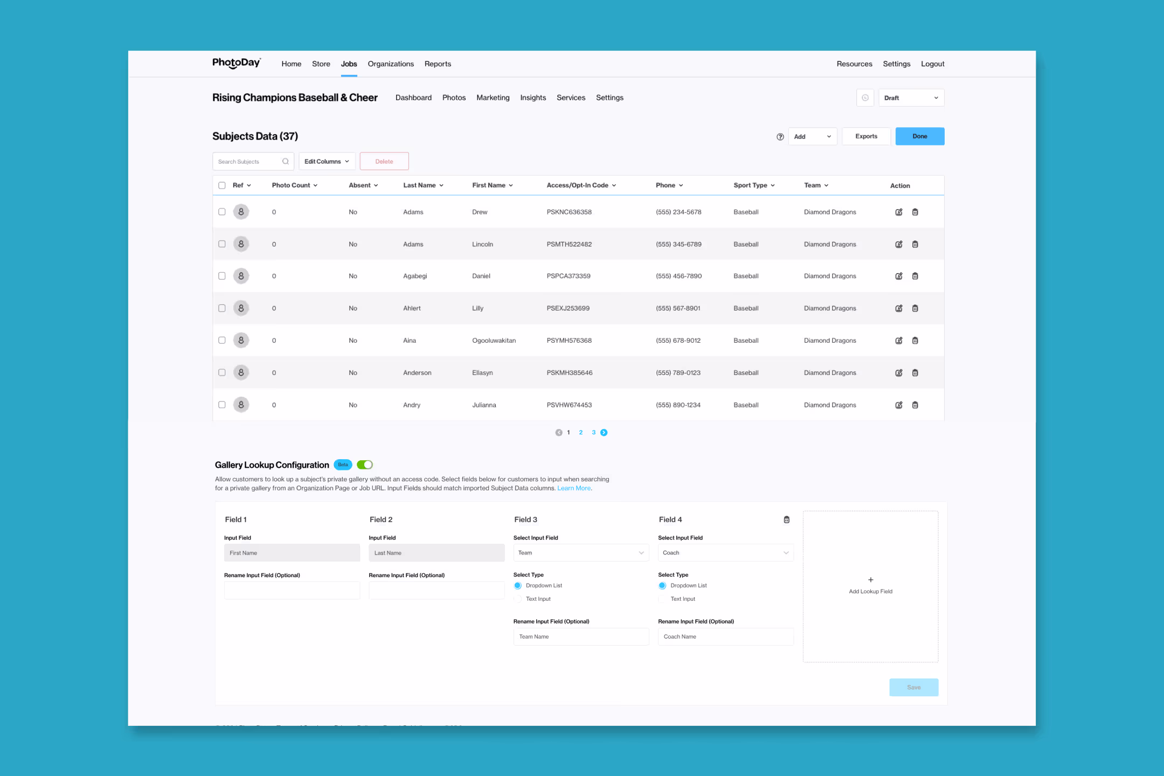1164x776 pixels.
Task: Toggle Gallery Lookup Configuration switch off
Action: point(365,465)
